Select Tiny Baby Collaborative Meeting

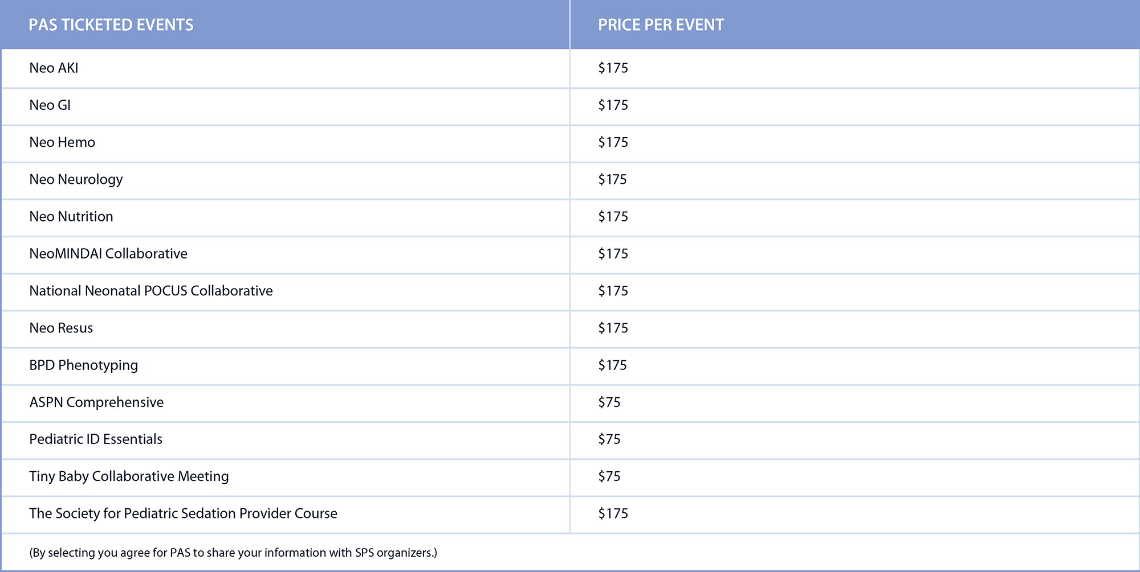click(x=129, y=476)
